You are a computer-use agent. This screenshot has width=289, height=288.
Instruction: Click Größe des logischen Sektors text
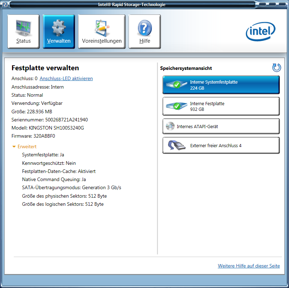click(x=63, y=204)
